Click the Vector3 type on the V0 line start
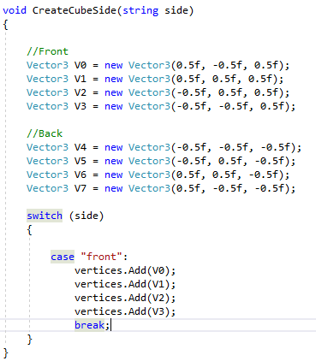This screenshot has height=361, width=316. (47, 65)
